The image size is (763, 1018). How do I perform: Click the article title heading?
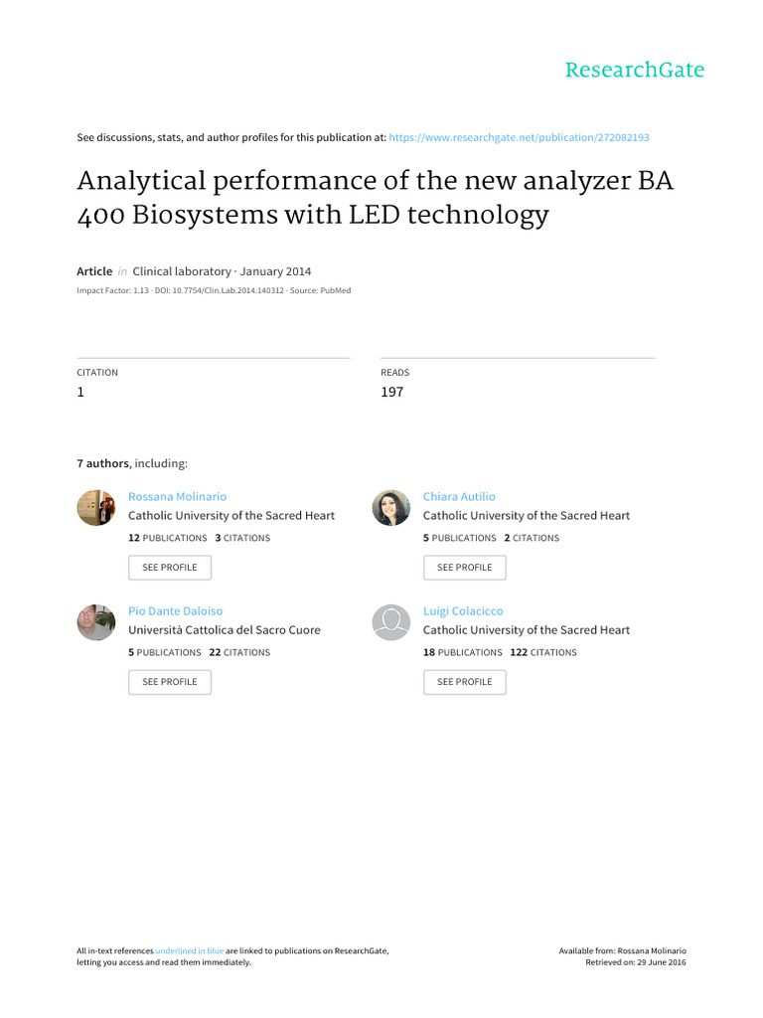point(375,198)
